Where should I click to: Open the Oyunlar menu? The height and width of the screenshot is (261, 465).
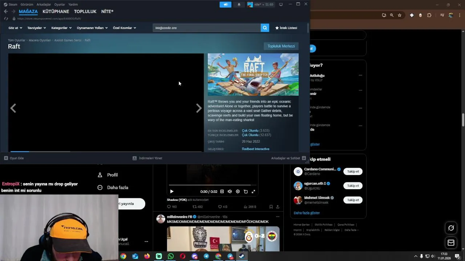pos(60,4)
